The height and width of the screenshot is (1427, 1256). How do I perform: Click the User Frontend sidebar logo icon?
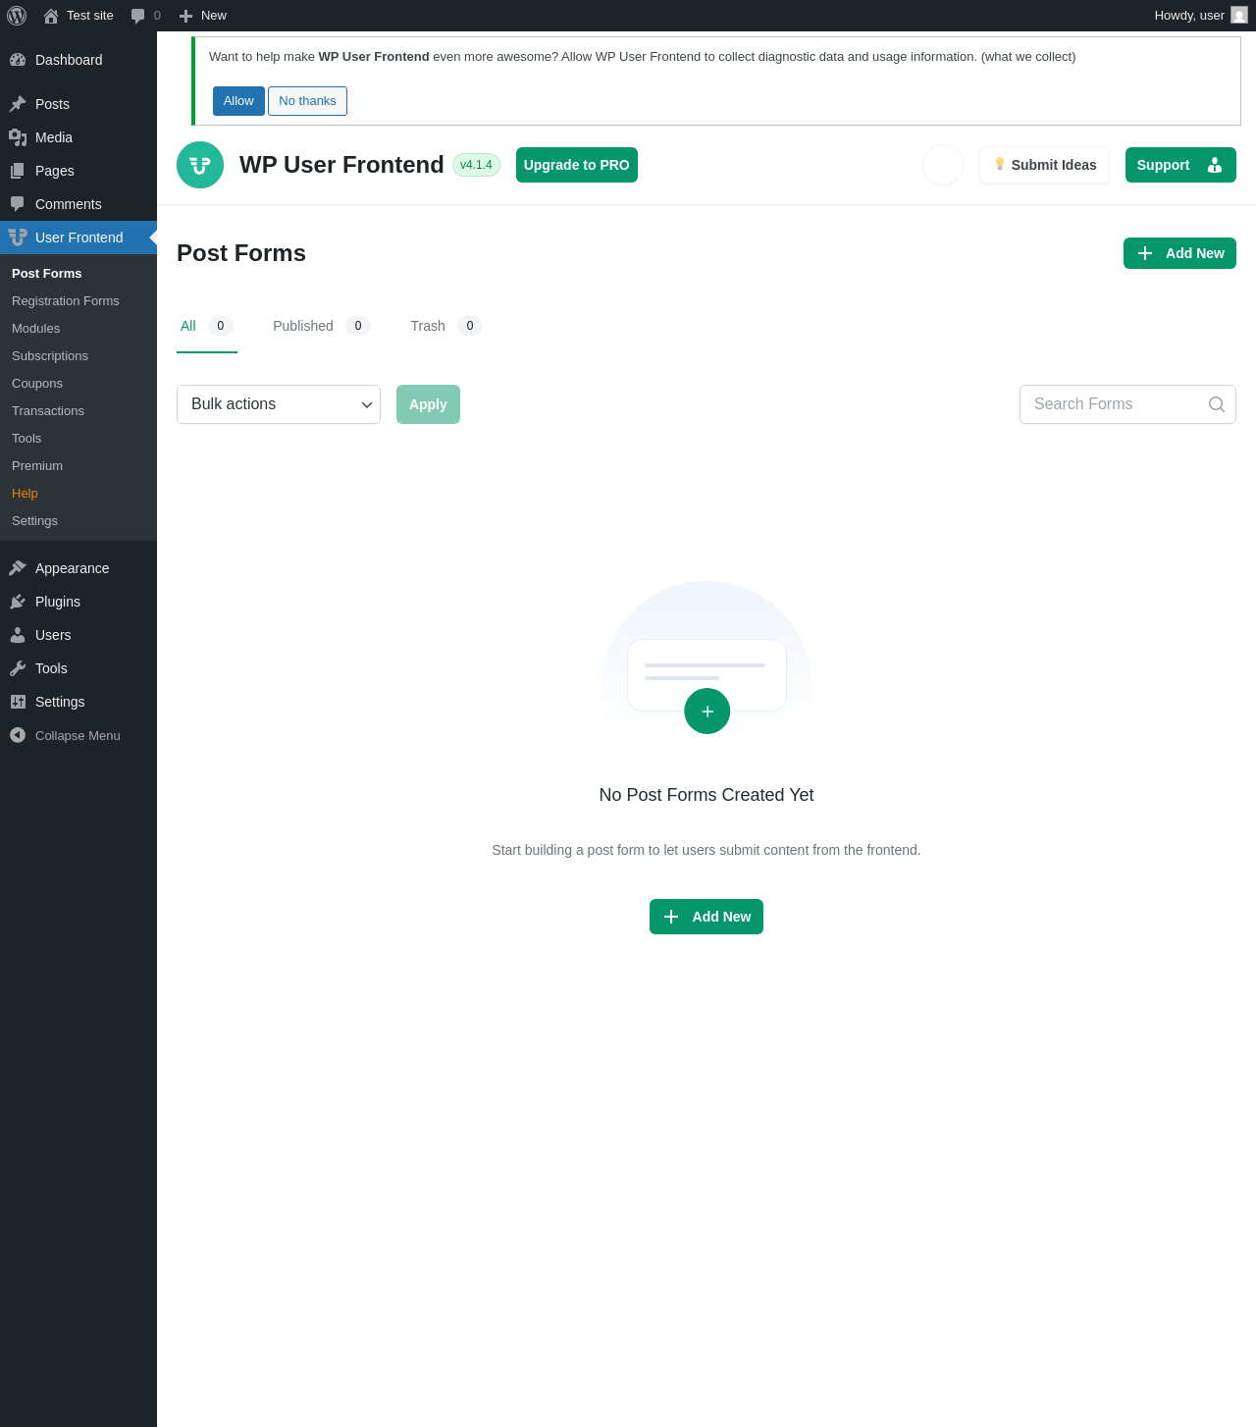tap(18, 238)
